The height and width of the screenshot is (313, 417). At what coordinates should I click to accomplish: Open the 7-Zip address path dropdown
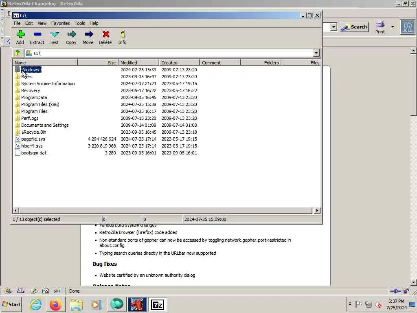pyautogui.click(x=316, y=53)
